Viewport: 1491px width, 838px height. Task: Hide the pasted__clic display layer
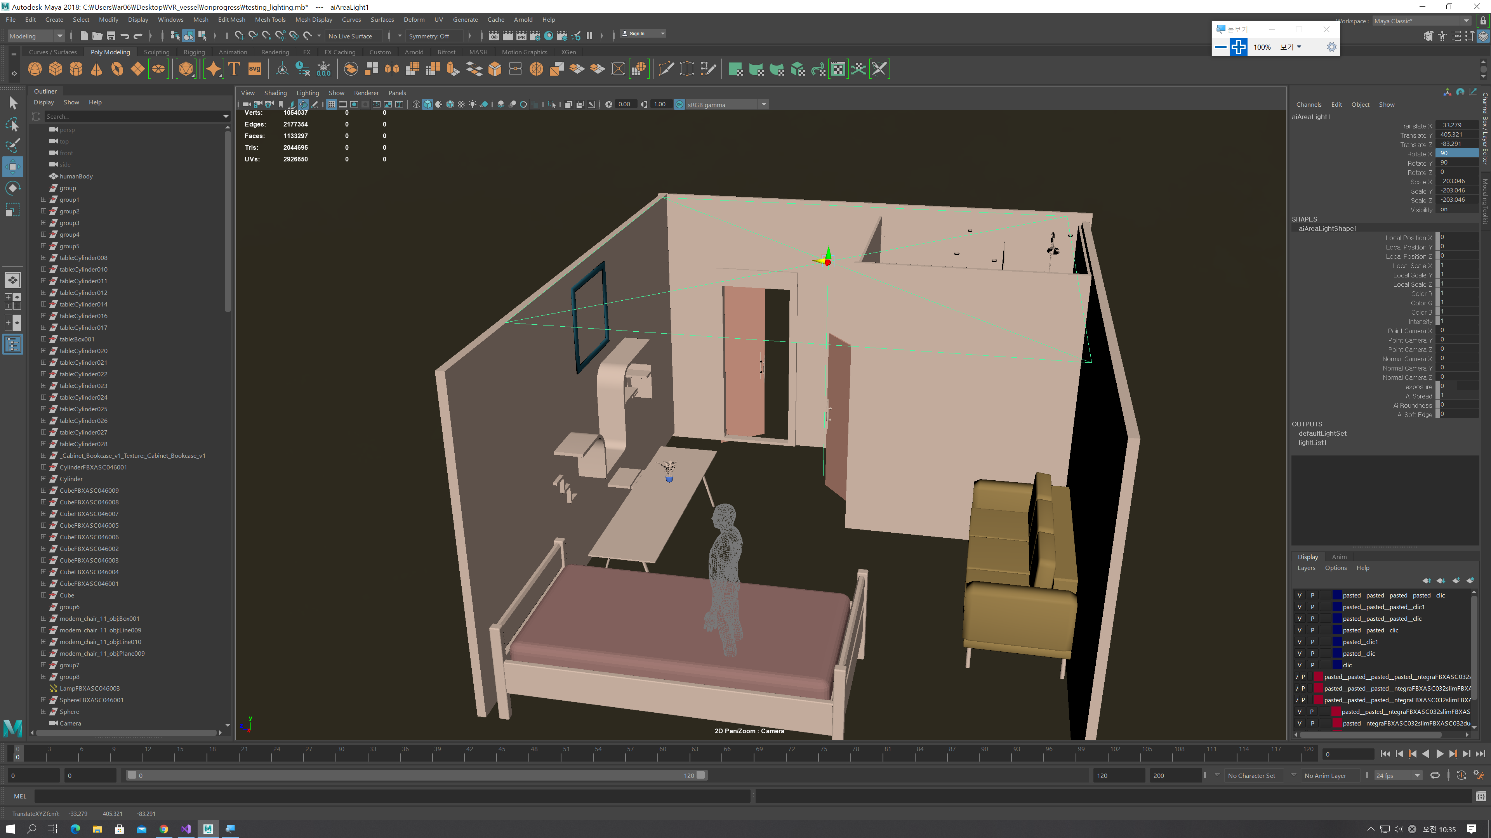(1300, 653)
